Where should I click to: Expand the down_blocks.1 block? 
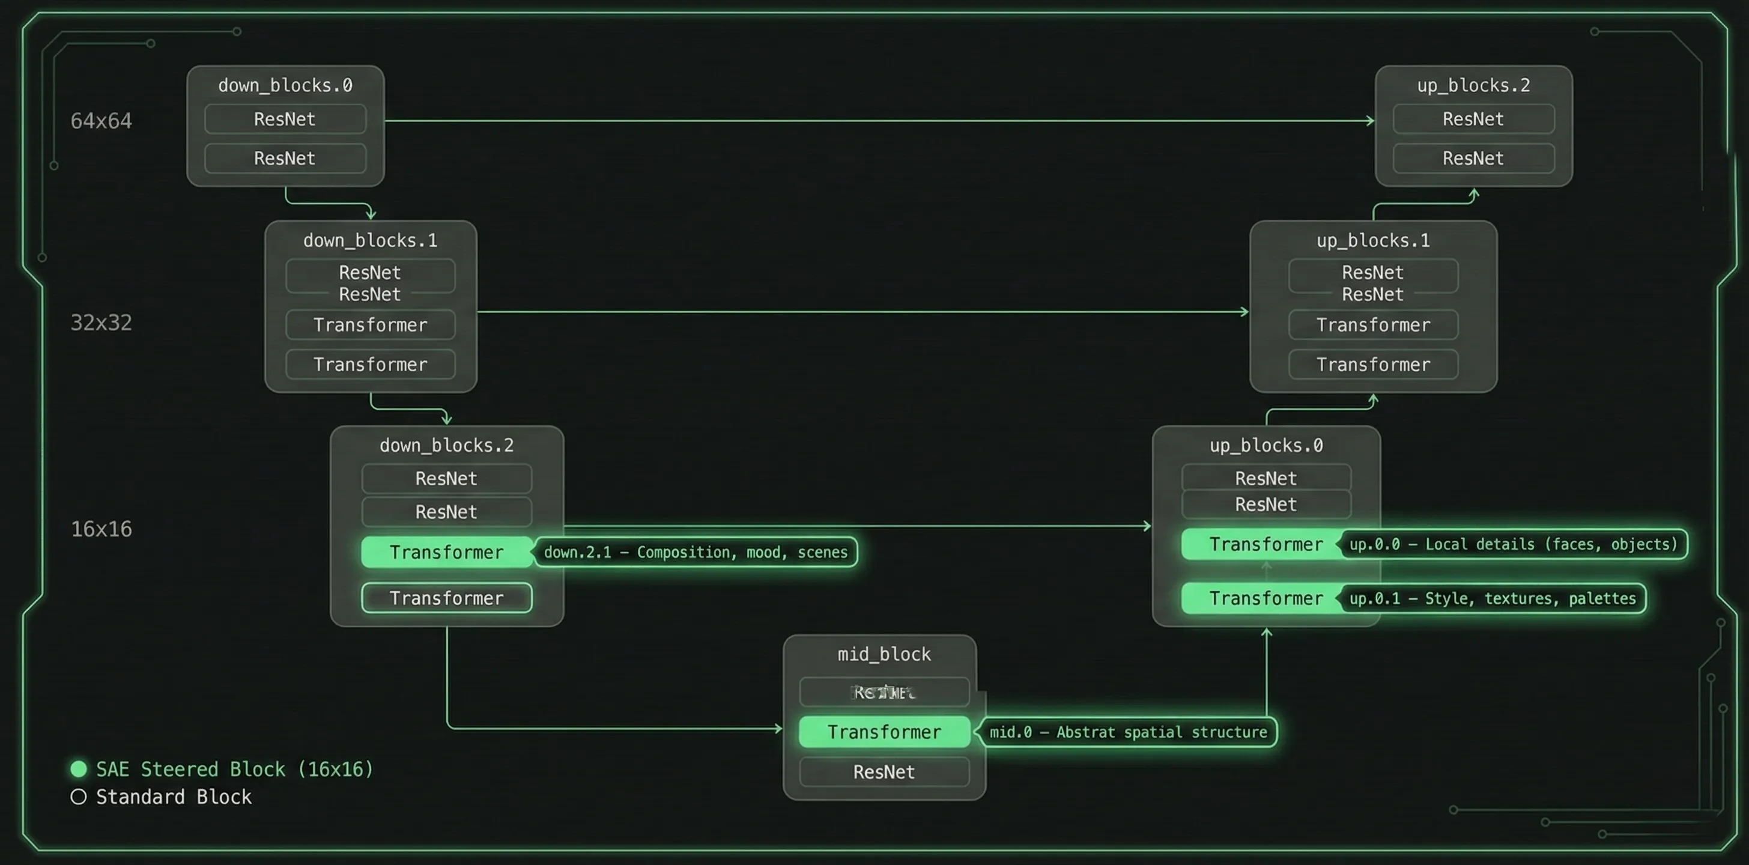pos(371,240)
